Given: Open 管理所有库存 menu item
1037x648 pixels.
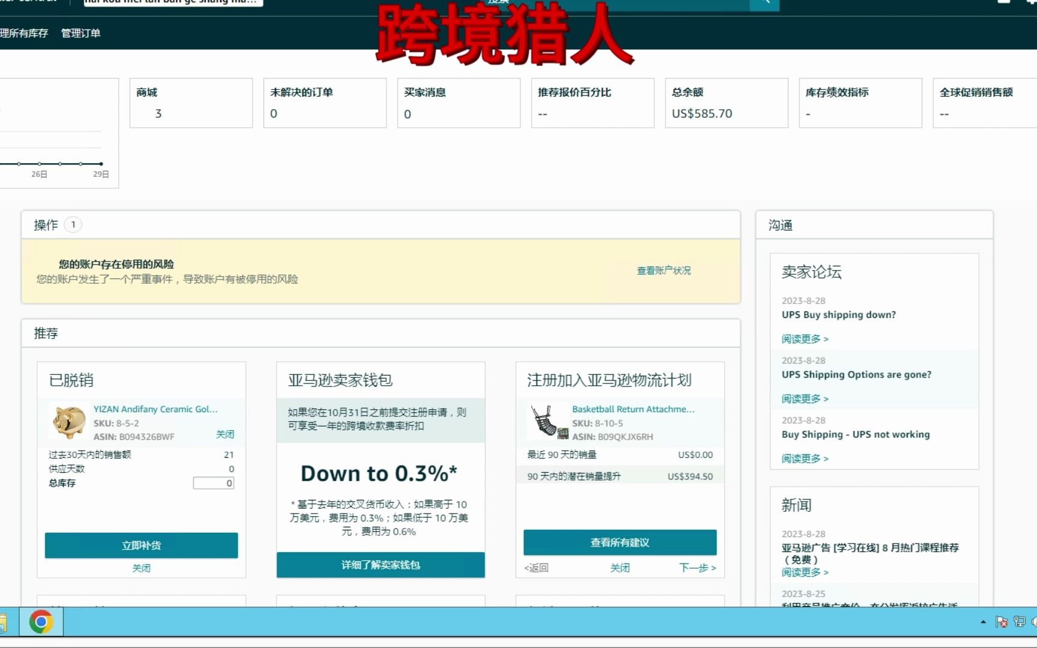Looking at the screenshot, I should click(x=24, y=33).
